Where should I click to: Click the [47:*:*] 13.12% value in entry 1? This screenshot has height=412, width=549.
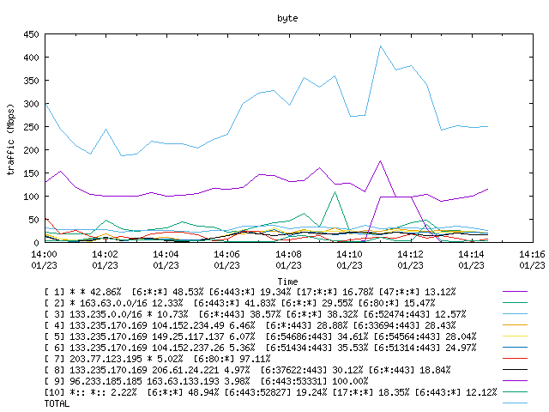coord(418,292)
